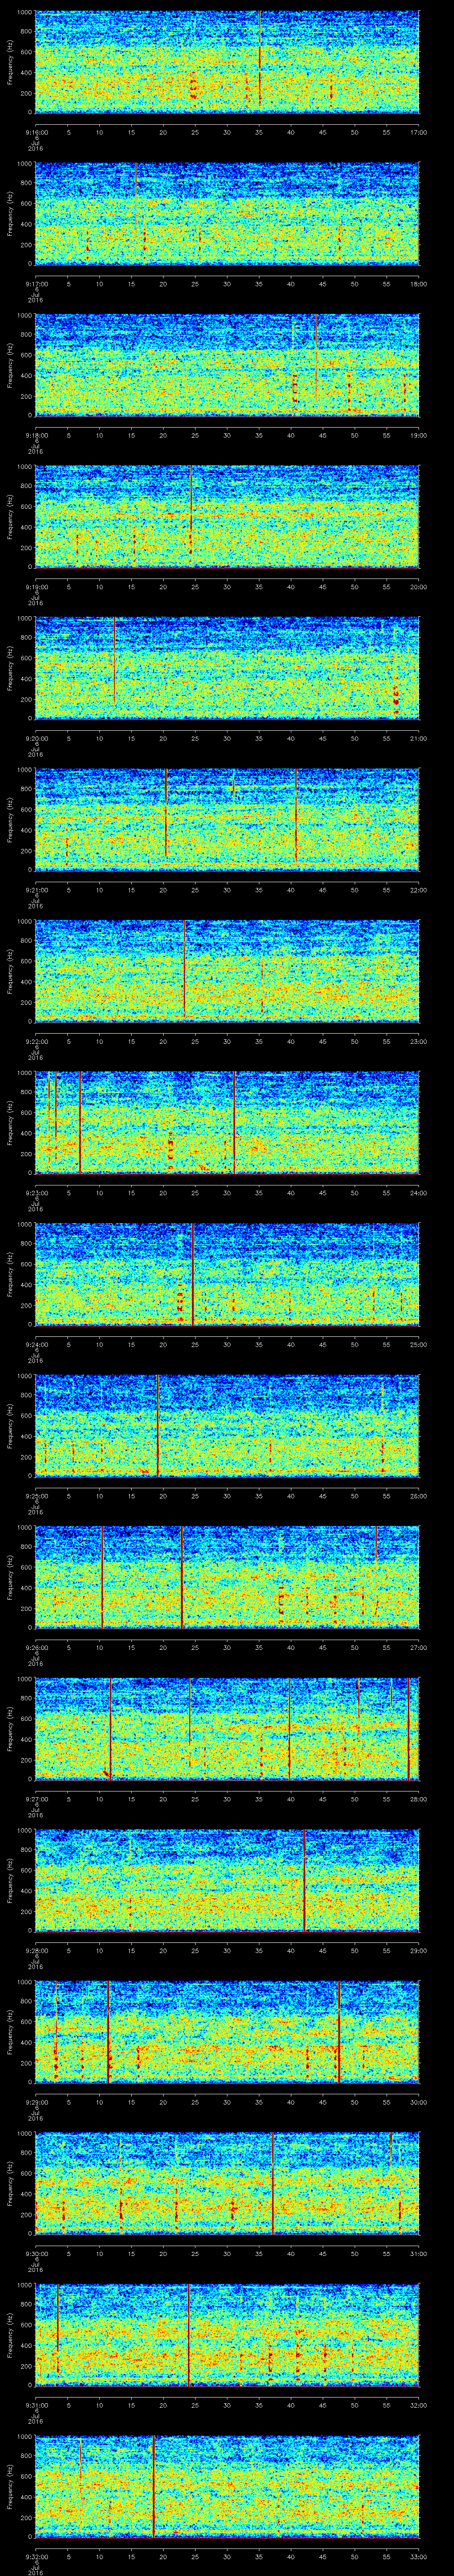Click the 9:20:00 start time label
The width and height of the screenshot is (454, 2576).
coord(36,737)
